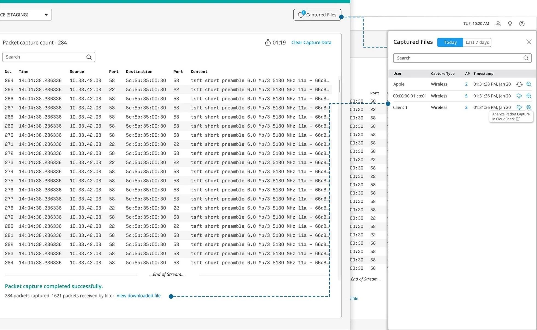Open View downloaded file link
The image size is (537, 330).
138,296
